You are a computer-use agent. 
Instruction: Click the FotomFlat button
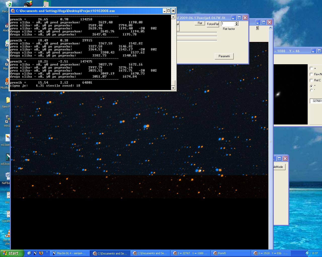[213, 24]
